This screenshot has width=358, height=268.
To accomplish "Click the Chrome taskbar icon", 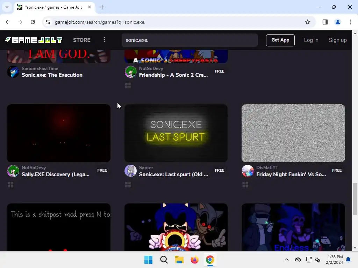I will coord(210,260).
